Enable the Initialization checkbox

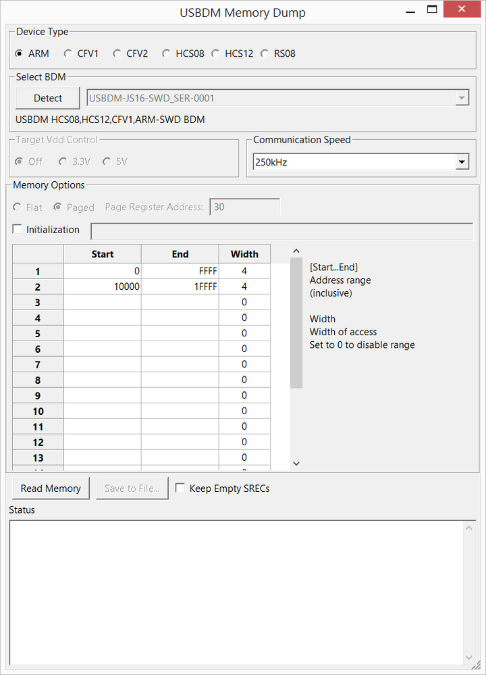(x=17, y=230)
